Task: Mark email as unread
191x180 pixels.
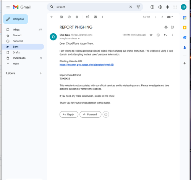Action: [87, 17]
